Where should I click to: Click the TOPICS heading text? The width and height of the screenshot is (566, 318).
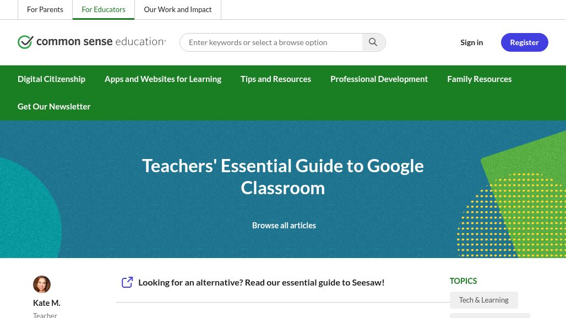pyautogui.click(x=463, y=281)
